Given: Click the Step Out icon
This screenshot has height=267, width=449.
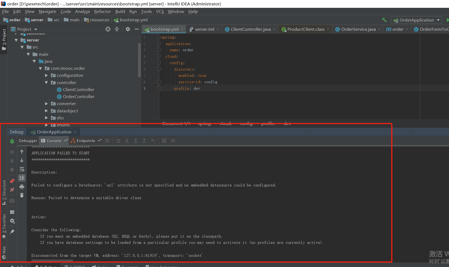Looking at the screenshot, I should [144, 141].
